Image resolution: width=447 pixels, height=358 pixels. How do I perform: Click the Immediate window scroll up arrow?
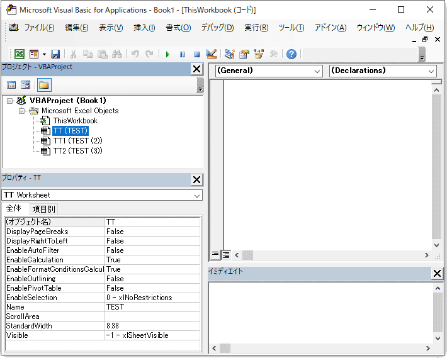(438, 289)
